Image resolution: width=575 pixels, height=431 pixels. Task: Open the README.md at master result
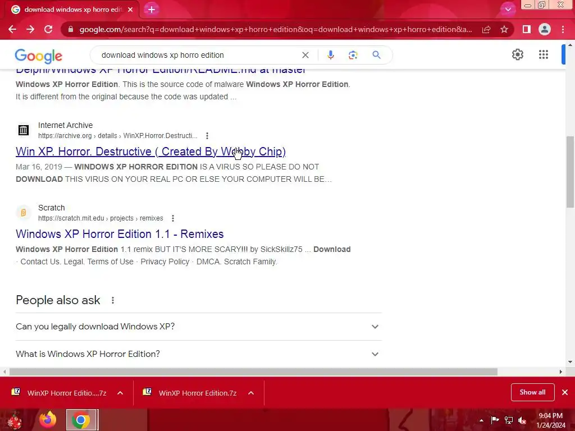tap(161, 71)
